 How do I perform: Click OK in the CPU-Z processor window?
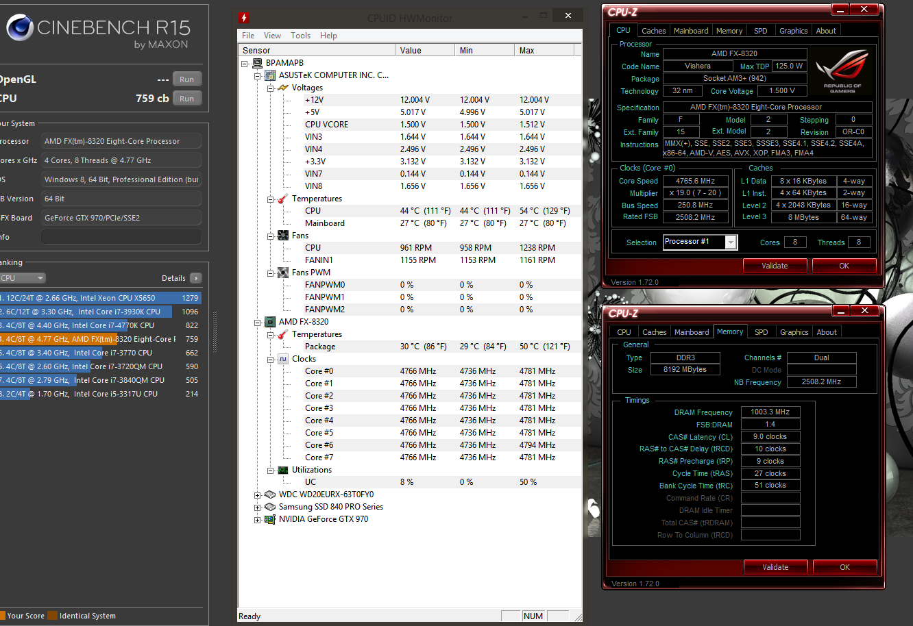tap(844, 266)
